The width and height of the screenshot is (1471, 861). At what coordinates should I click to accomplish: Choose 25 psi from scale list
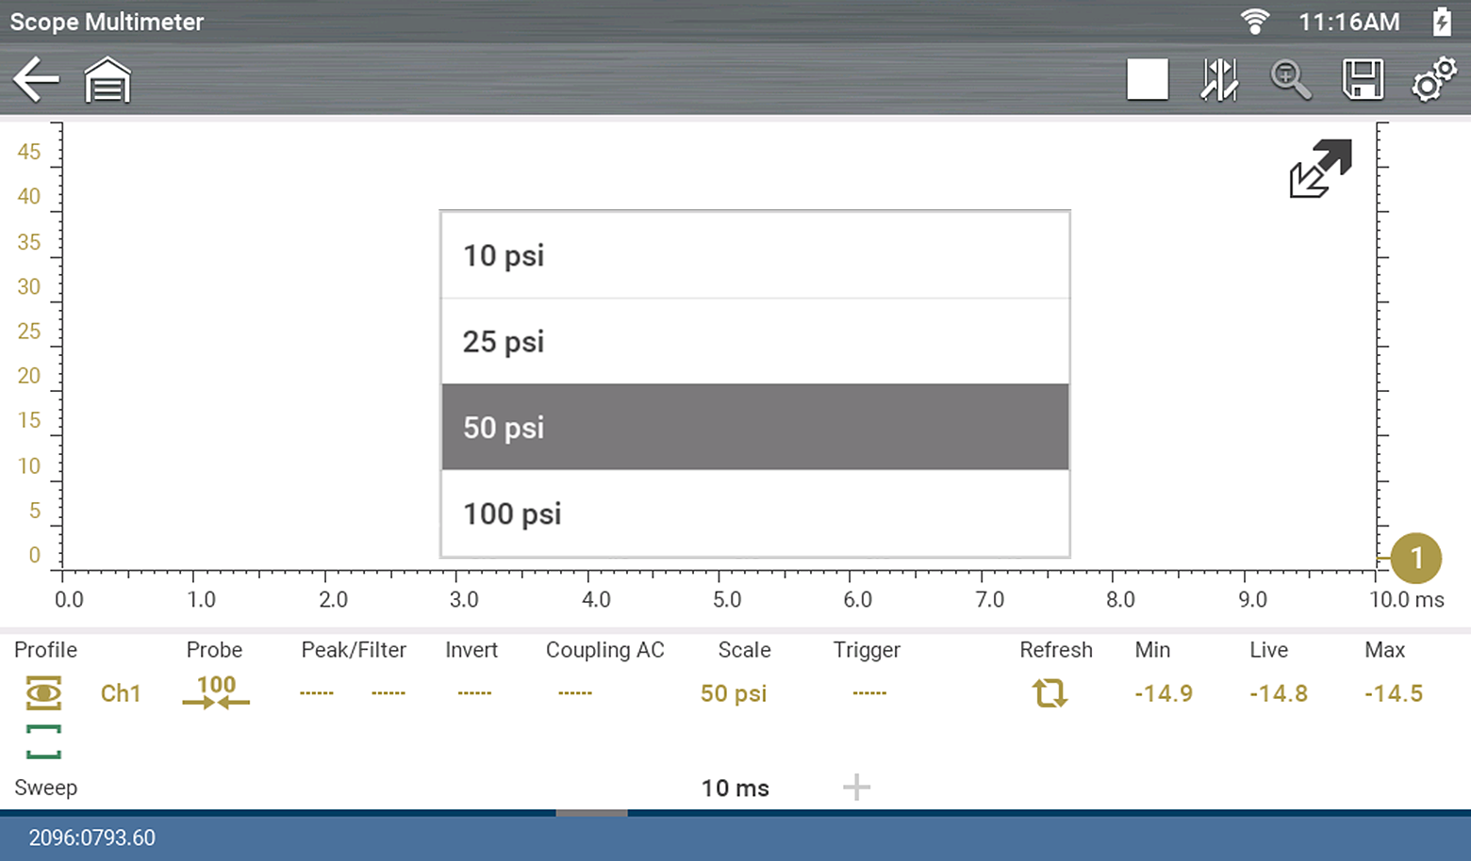pyautogui.click(x=754, y=341)
